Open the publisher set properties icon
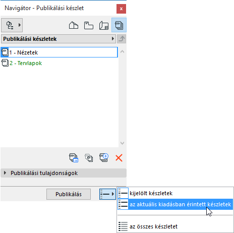234x233 pixels. coord(74,158)
